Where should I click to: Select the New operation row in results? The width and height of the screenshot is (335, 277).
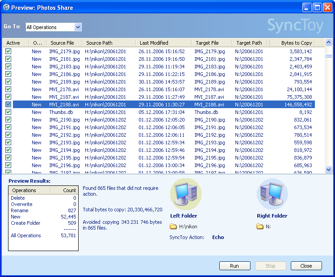pyautogui.click(x=43, y=217)
